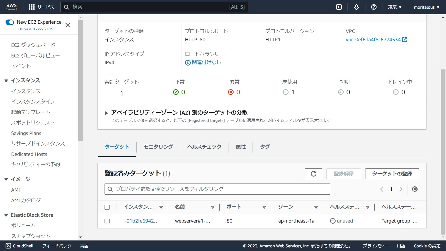Open the サービス grid menu

pos(42,7)
